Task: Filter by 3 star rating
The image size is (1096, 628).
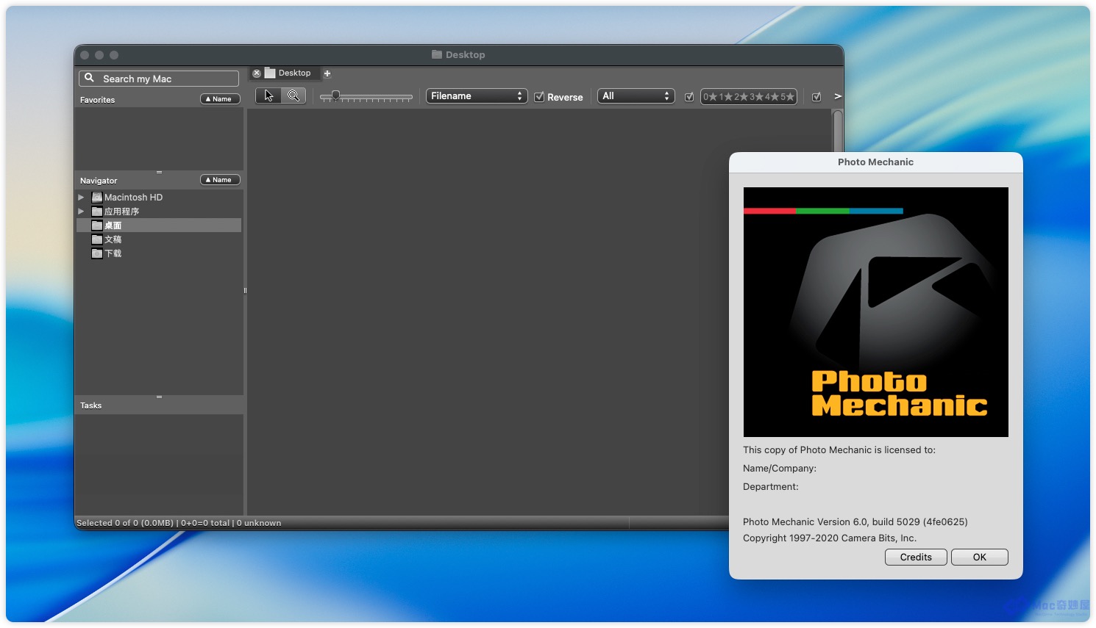Action: pos(757,97)
